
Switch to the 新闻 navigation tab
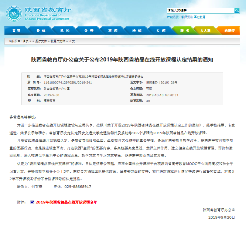pos(113,31)
